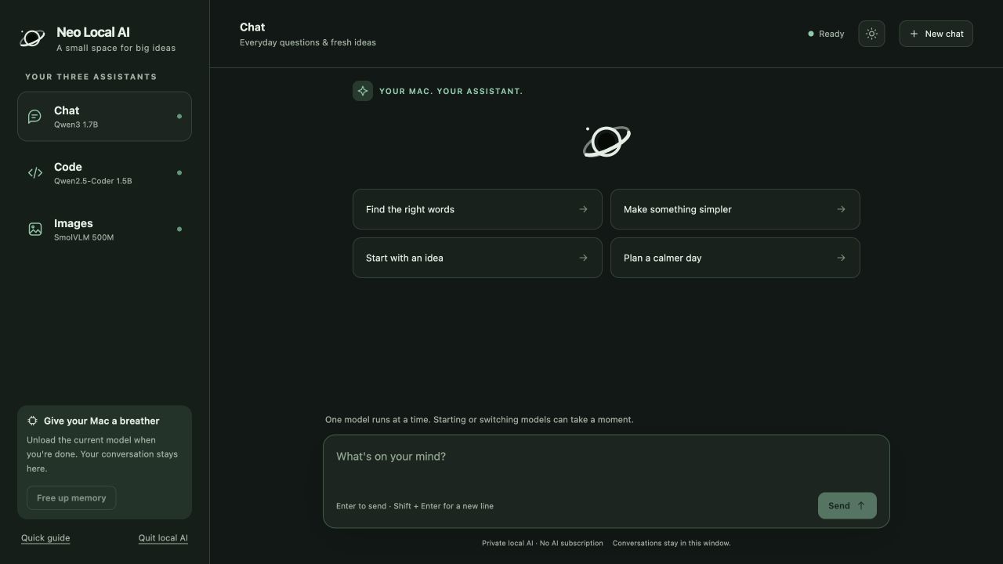The image size is (1003, 564).
Task: Click Qwen2.5-Coder 1.5B model label
Action: [x=93, y=181]
